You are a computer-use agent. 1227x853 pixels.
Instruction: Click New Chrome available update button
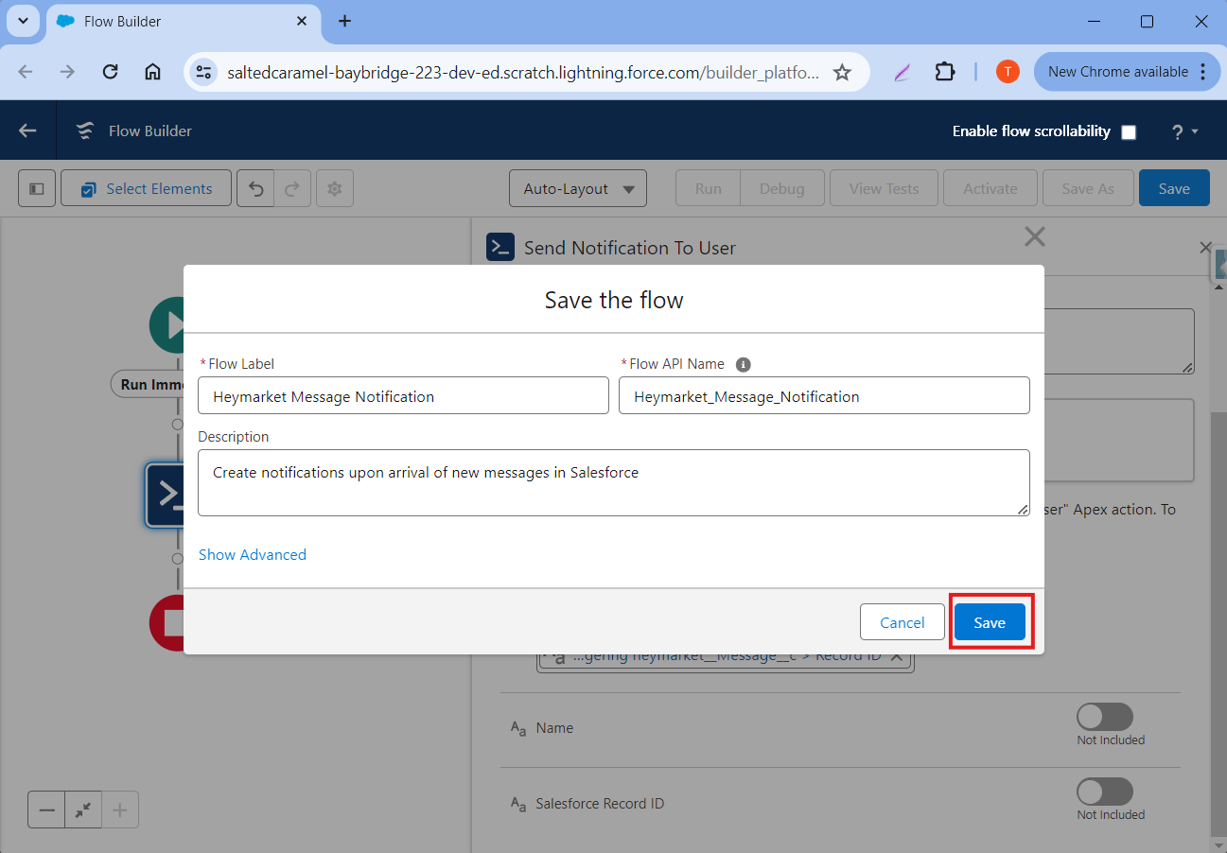click(1117, 72)
